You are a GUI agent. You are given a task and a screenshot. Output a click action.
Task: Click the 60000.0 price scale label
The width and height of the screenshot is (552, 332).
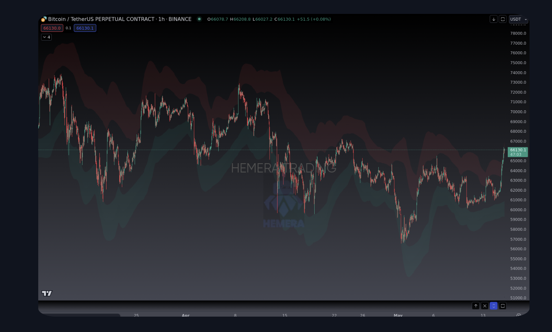[x=518, y=210]
